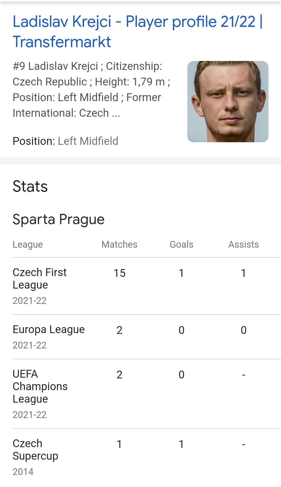Screen dimensions: 281x487
Task: Open the Ladislav Krejci Transfermarkt profile link
Action: [137, 31]
